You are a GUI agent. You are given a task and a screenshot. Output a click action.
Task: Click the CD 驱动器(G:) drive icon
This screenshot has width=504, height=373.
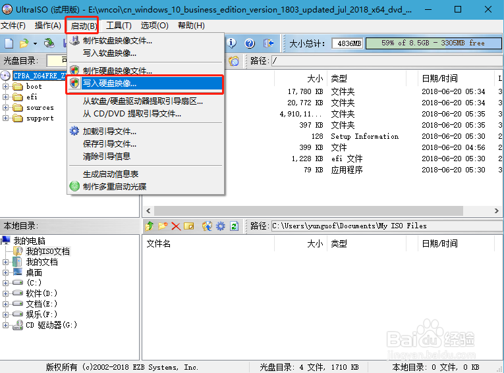click(x=18, y=325)
